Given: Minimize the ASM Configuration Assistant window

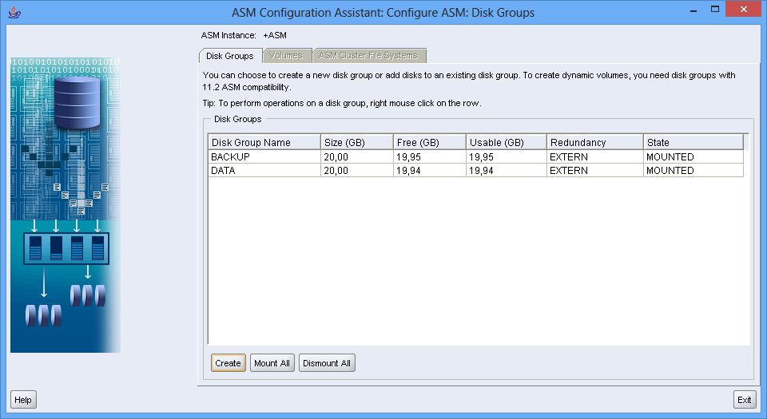Looking at the screenshot, I should pos(693,10).
